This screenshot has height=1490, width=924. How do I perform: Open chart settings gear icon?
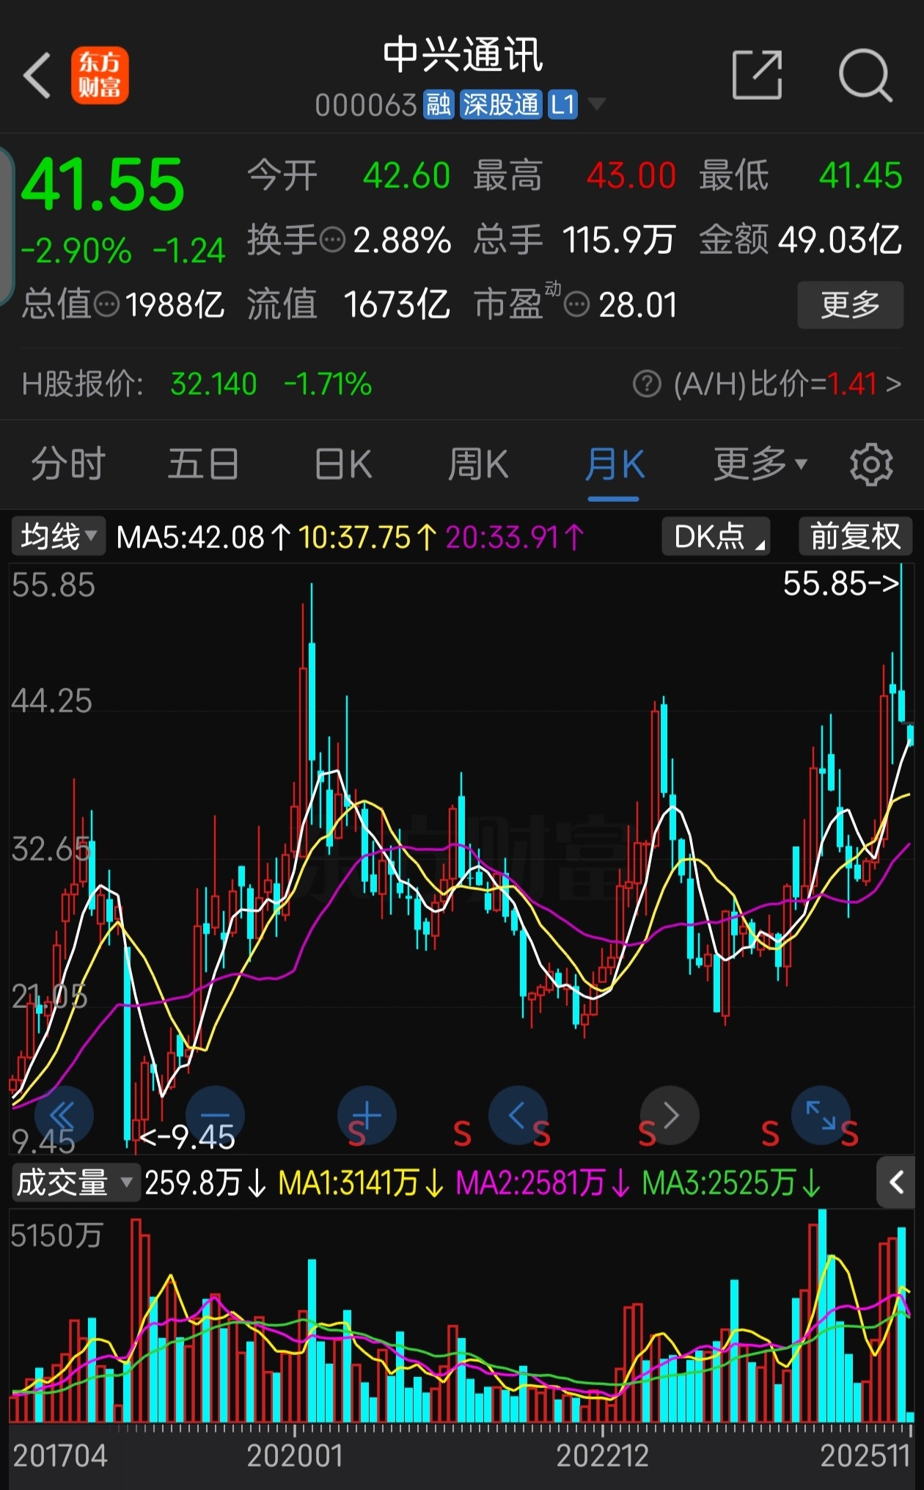[x=871, y=464]
